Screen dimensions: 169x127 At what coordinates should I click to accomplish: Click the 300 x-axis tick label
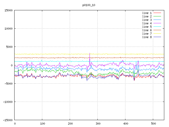pyautogui.click(x=97, y=124)
